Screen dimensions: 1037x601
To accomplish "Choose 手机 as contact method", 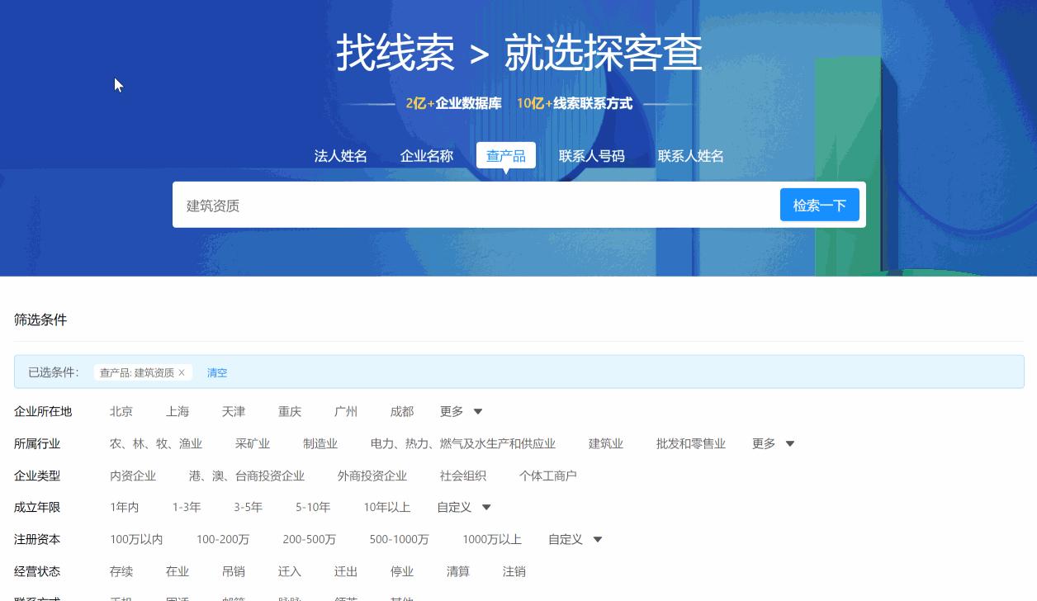I will 121,599.
